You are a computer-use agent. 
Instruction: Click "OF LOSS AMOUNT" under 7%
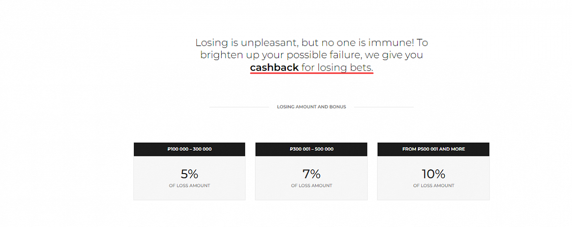pyautogui.click(x=311, y=186)
